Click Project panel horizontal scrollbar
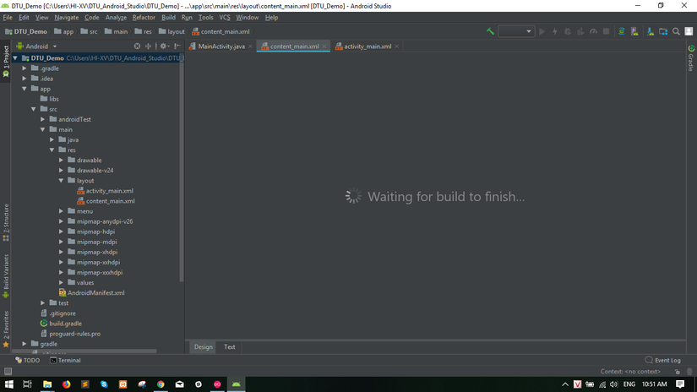The width and height of the screenshot is (697, 392). point(84,351)
